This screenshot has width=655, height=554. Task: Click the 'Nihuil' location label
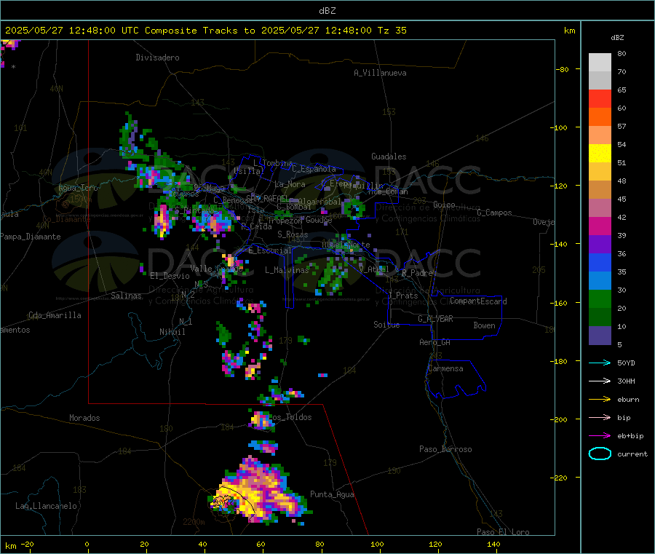coord(172,332)
